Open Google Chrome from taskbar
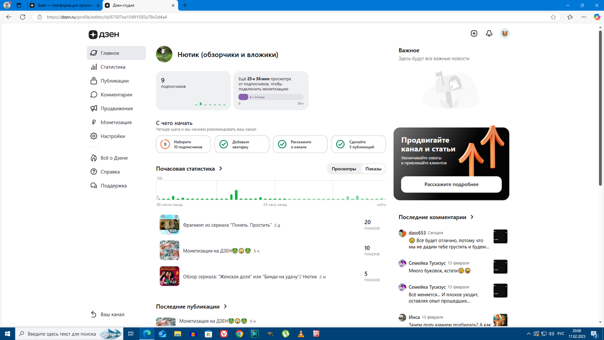The width and height of the screenshot is (604, 340). 240,333
